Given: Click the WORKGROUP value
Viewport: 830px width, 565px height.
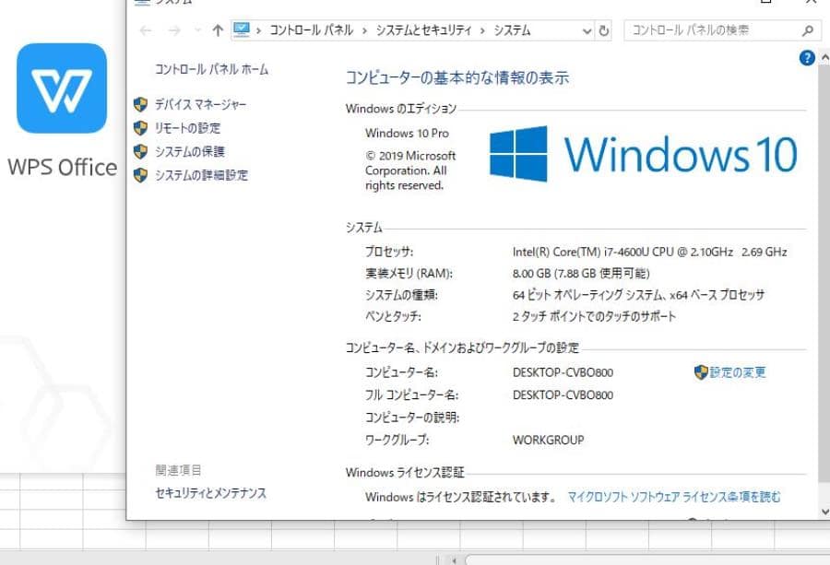Looking at the screenshot, I should pyautogui.click(x=549, y=441).
